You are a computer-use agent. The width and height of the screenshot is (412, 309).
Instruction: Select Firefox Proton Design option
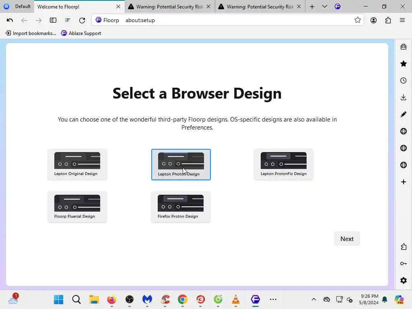pyautogui.click(x=181, y=207)
